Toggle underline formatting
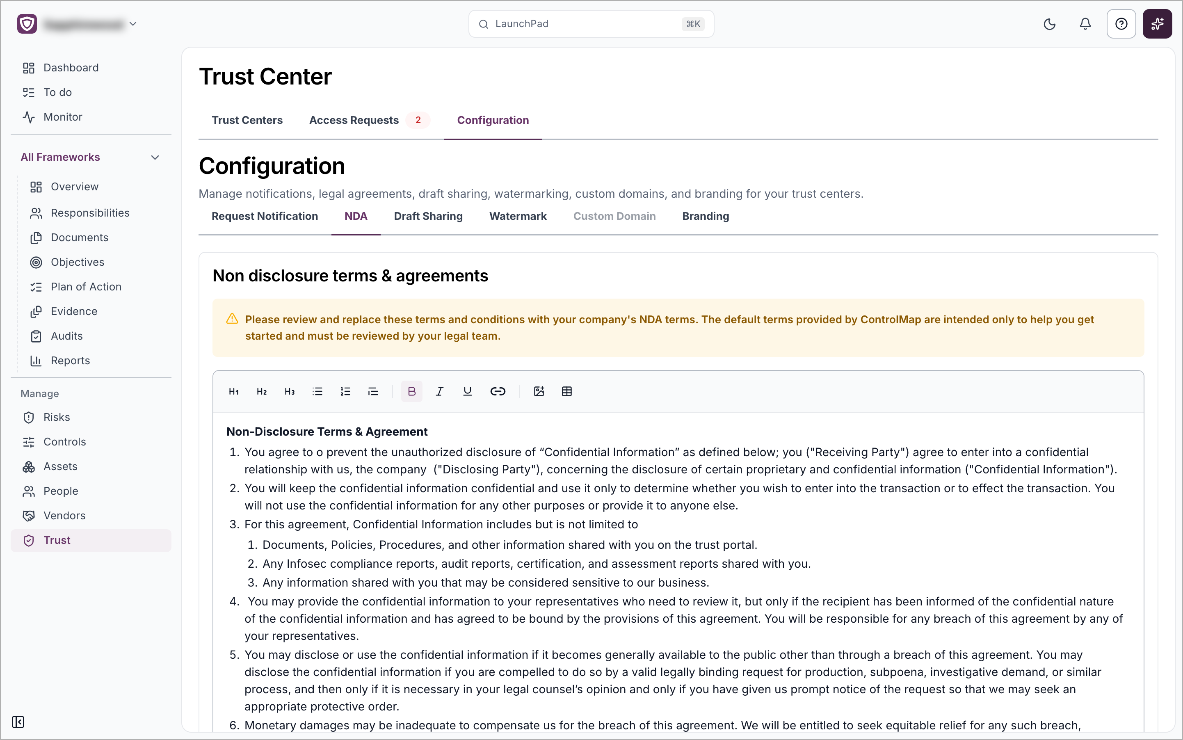The image size is (1183, 740). click(468, 391)
